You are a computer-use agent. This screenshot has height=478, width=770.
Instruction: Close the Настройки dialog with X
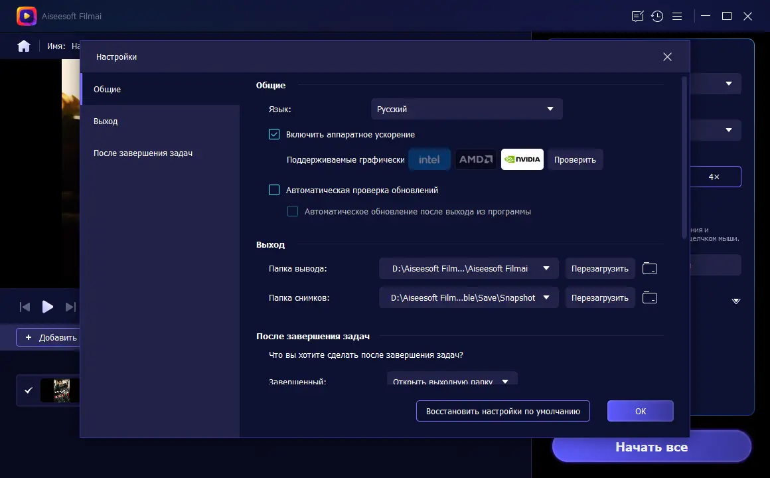(x=667, y=57)
